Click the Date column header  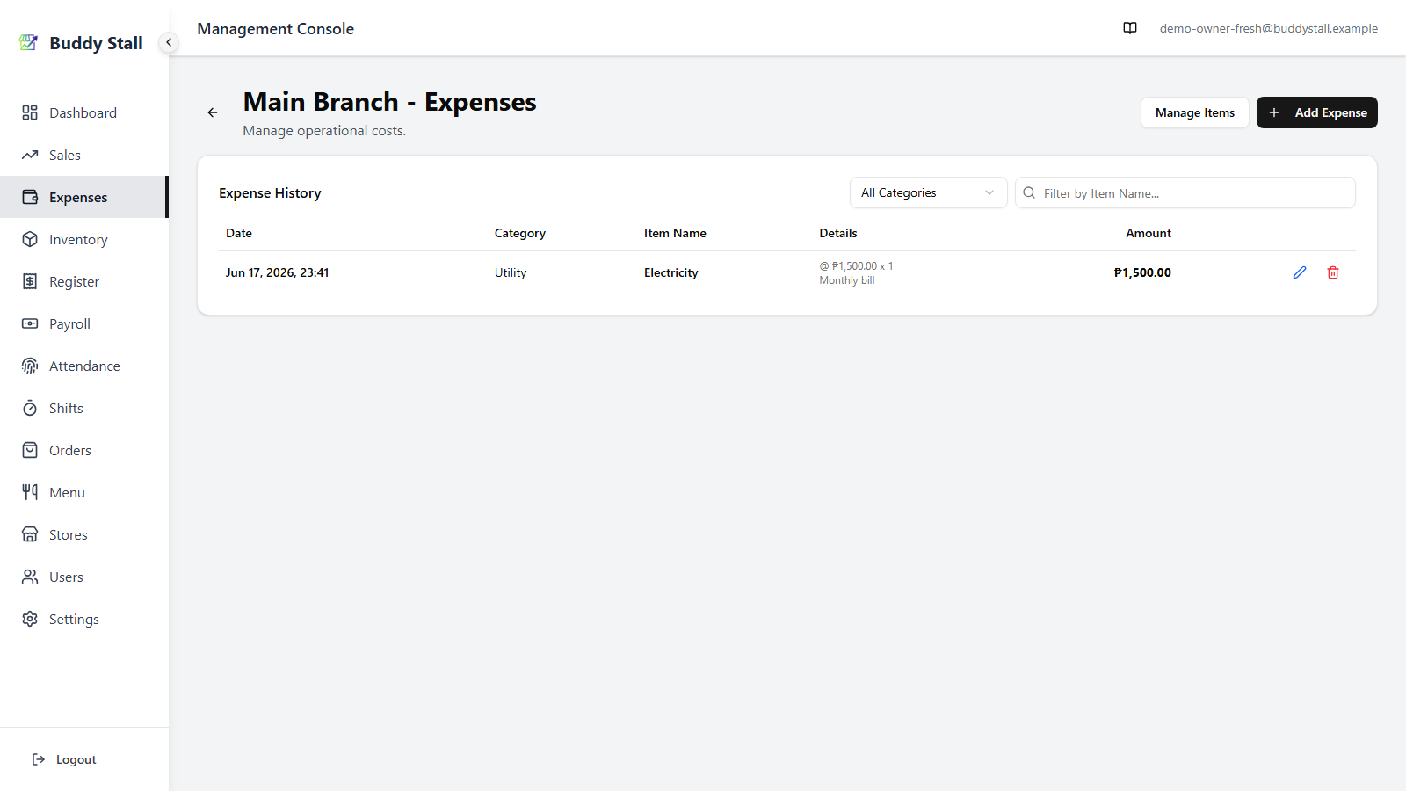[x=239, y=233]
